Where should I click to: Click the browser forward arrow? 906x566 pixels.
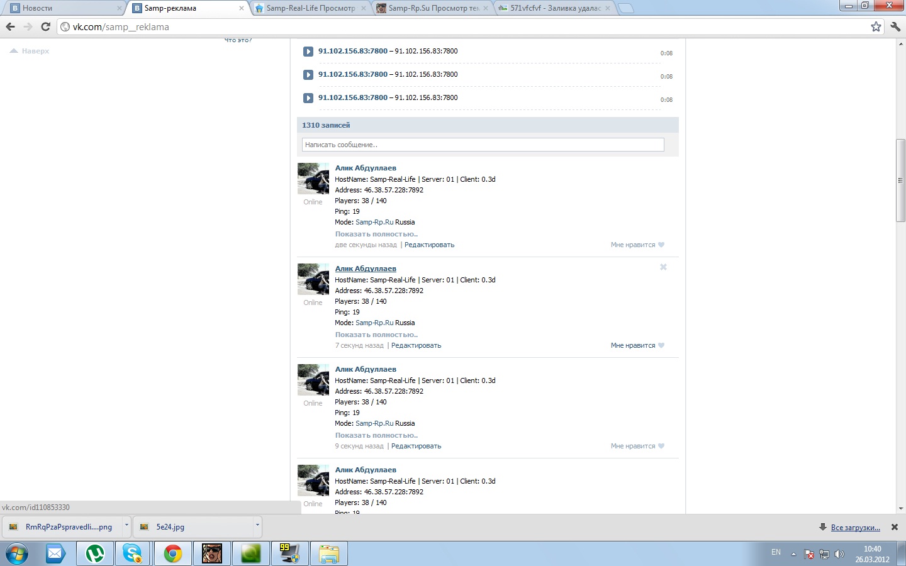[x=28, y=26]
